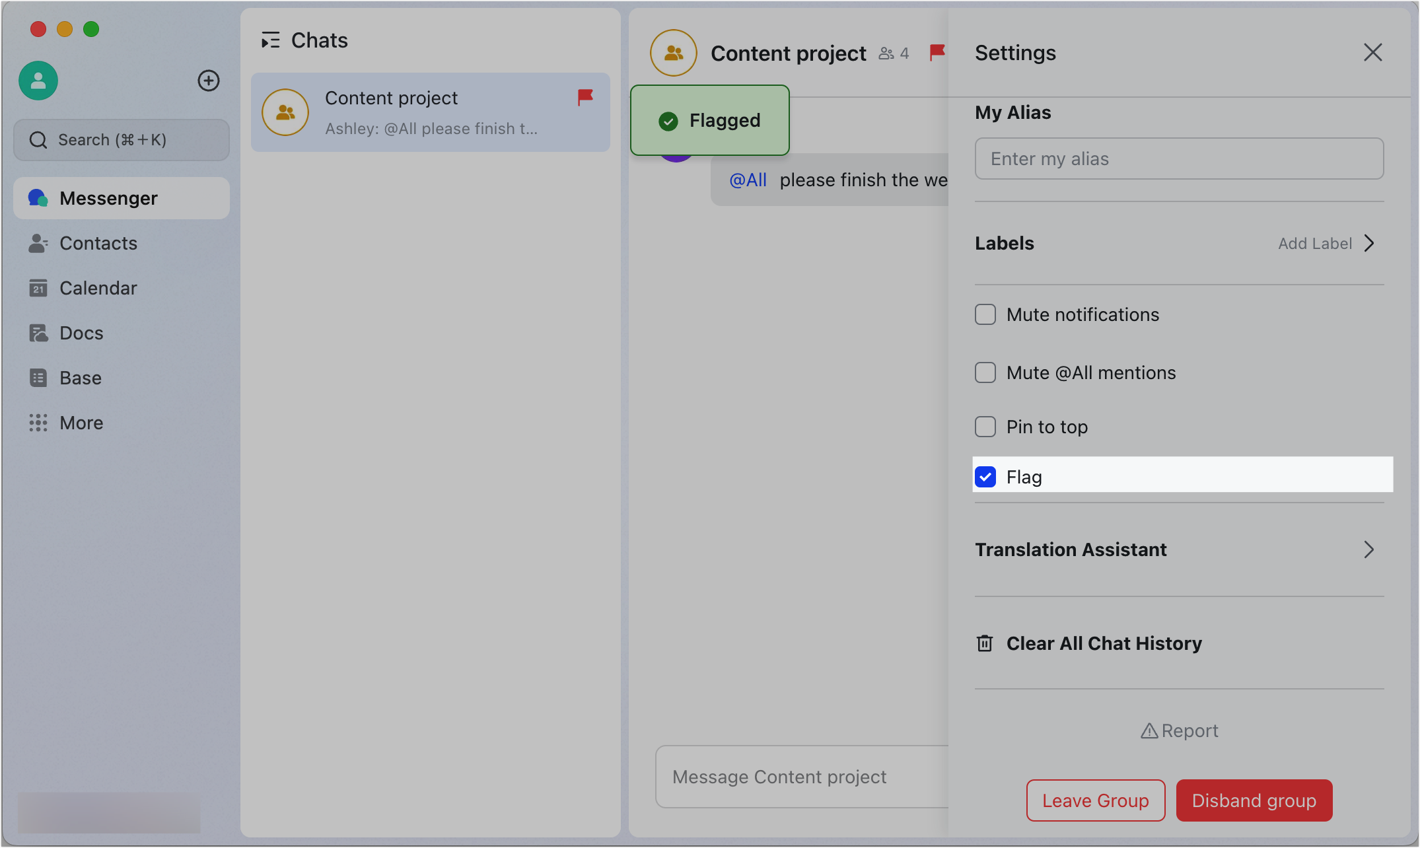Open More apps in the sidebar
Viewport: 1420px width, 848px height.
click(81, 423)
